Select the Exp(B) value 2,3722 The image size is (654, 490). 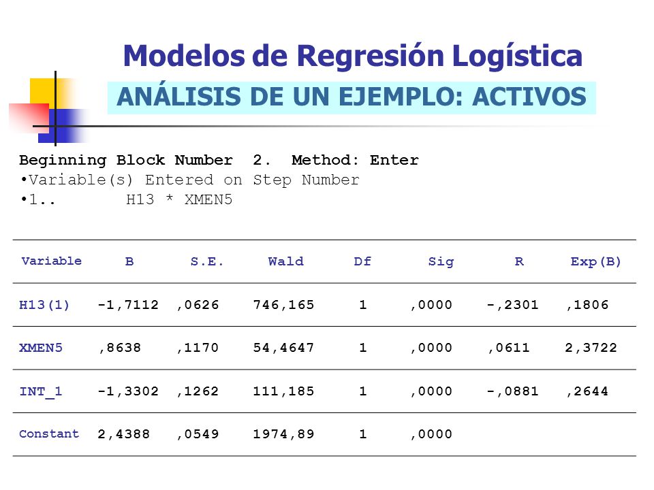click(591, 348)
